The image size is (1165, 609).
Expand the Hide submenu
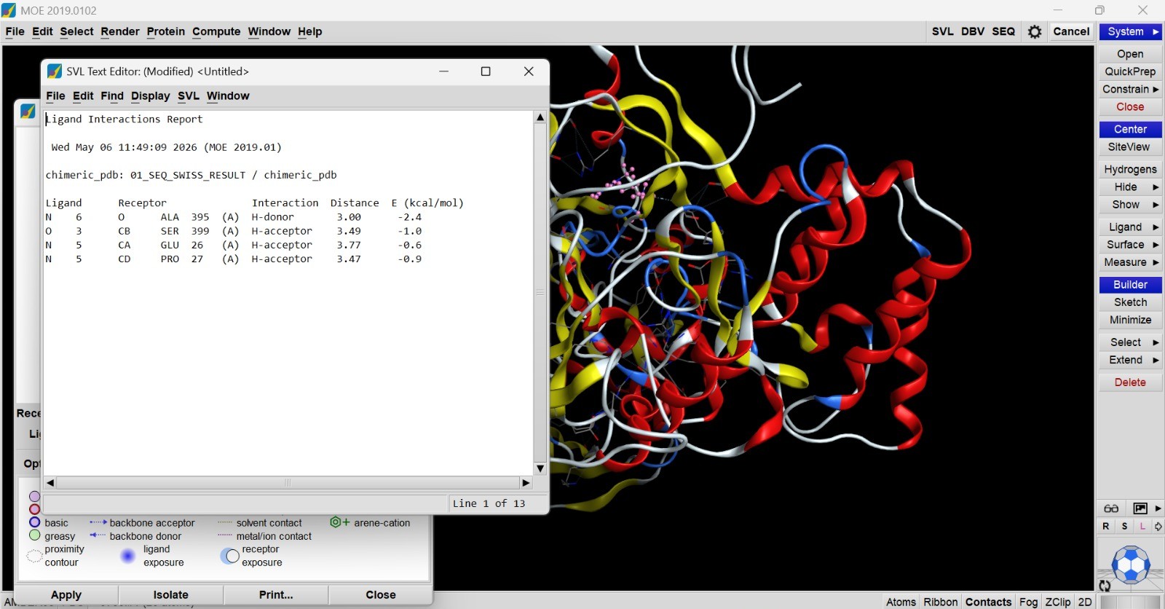(1131, 186)
